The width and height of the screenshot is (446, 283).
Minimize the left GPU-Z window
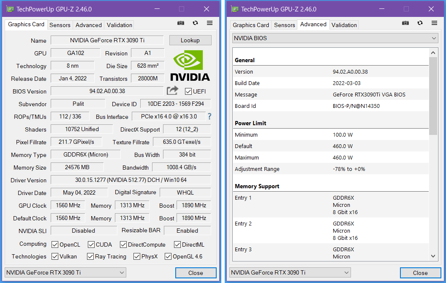[x=157, y=9]
